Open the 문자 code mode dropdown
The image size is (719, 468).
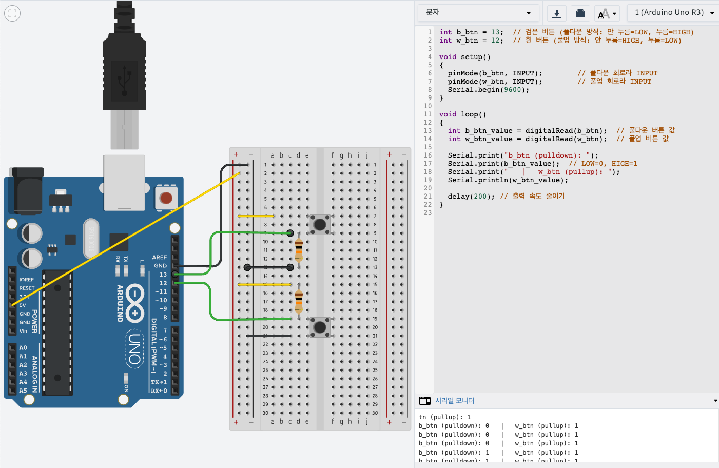point(477,13)
